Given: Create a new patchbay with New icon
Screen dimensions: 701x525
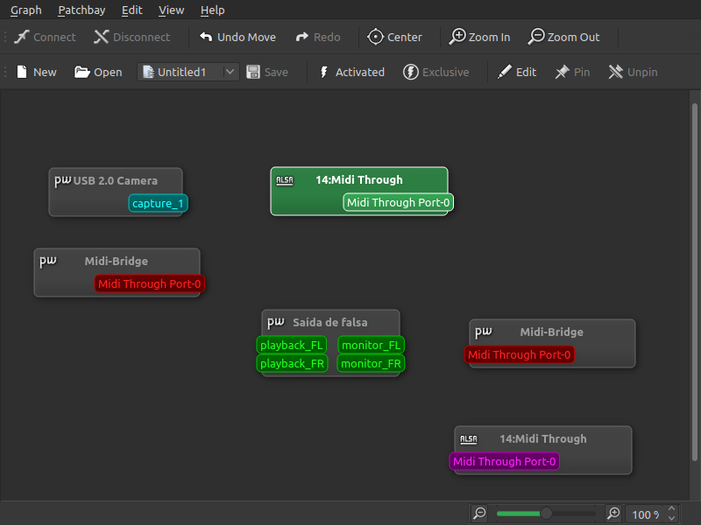Looking at the screenshot, I should [22, 72].
